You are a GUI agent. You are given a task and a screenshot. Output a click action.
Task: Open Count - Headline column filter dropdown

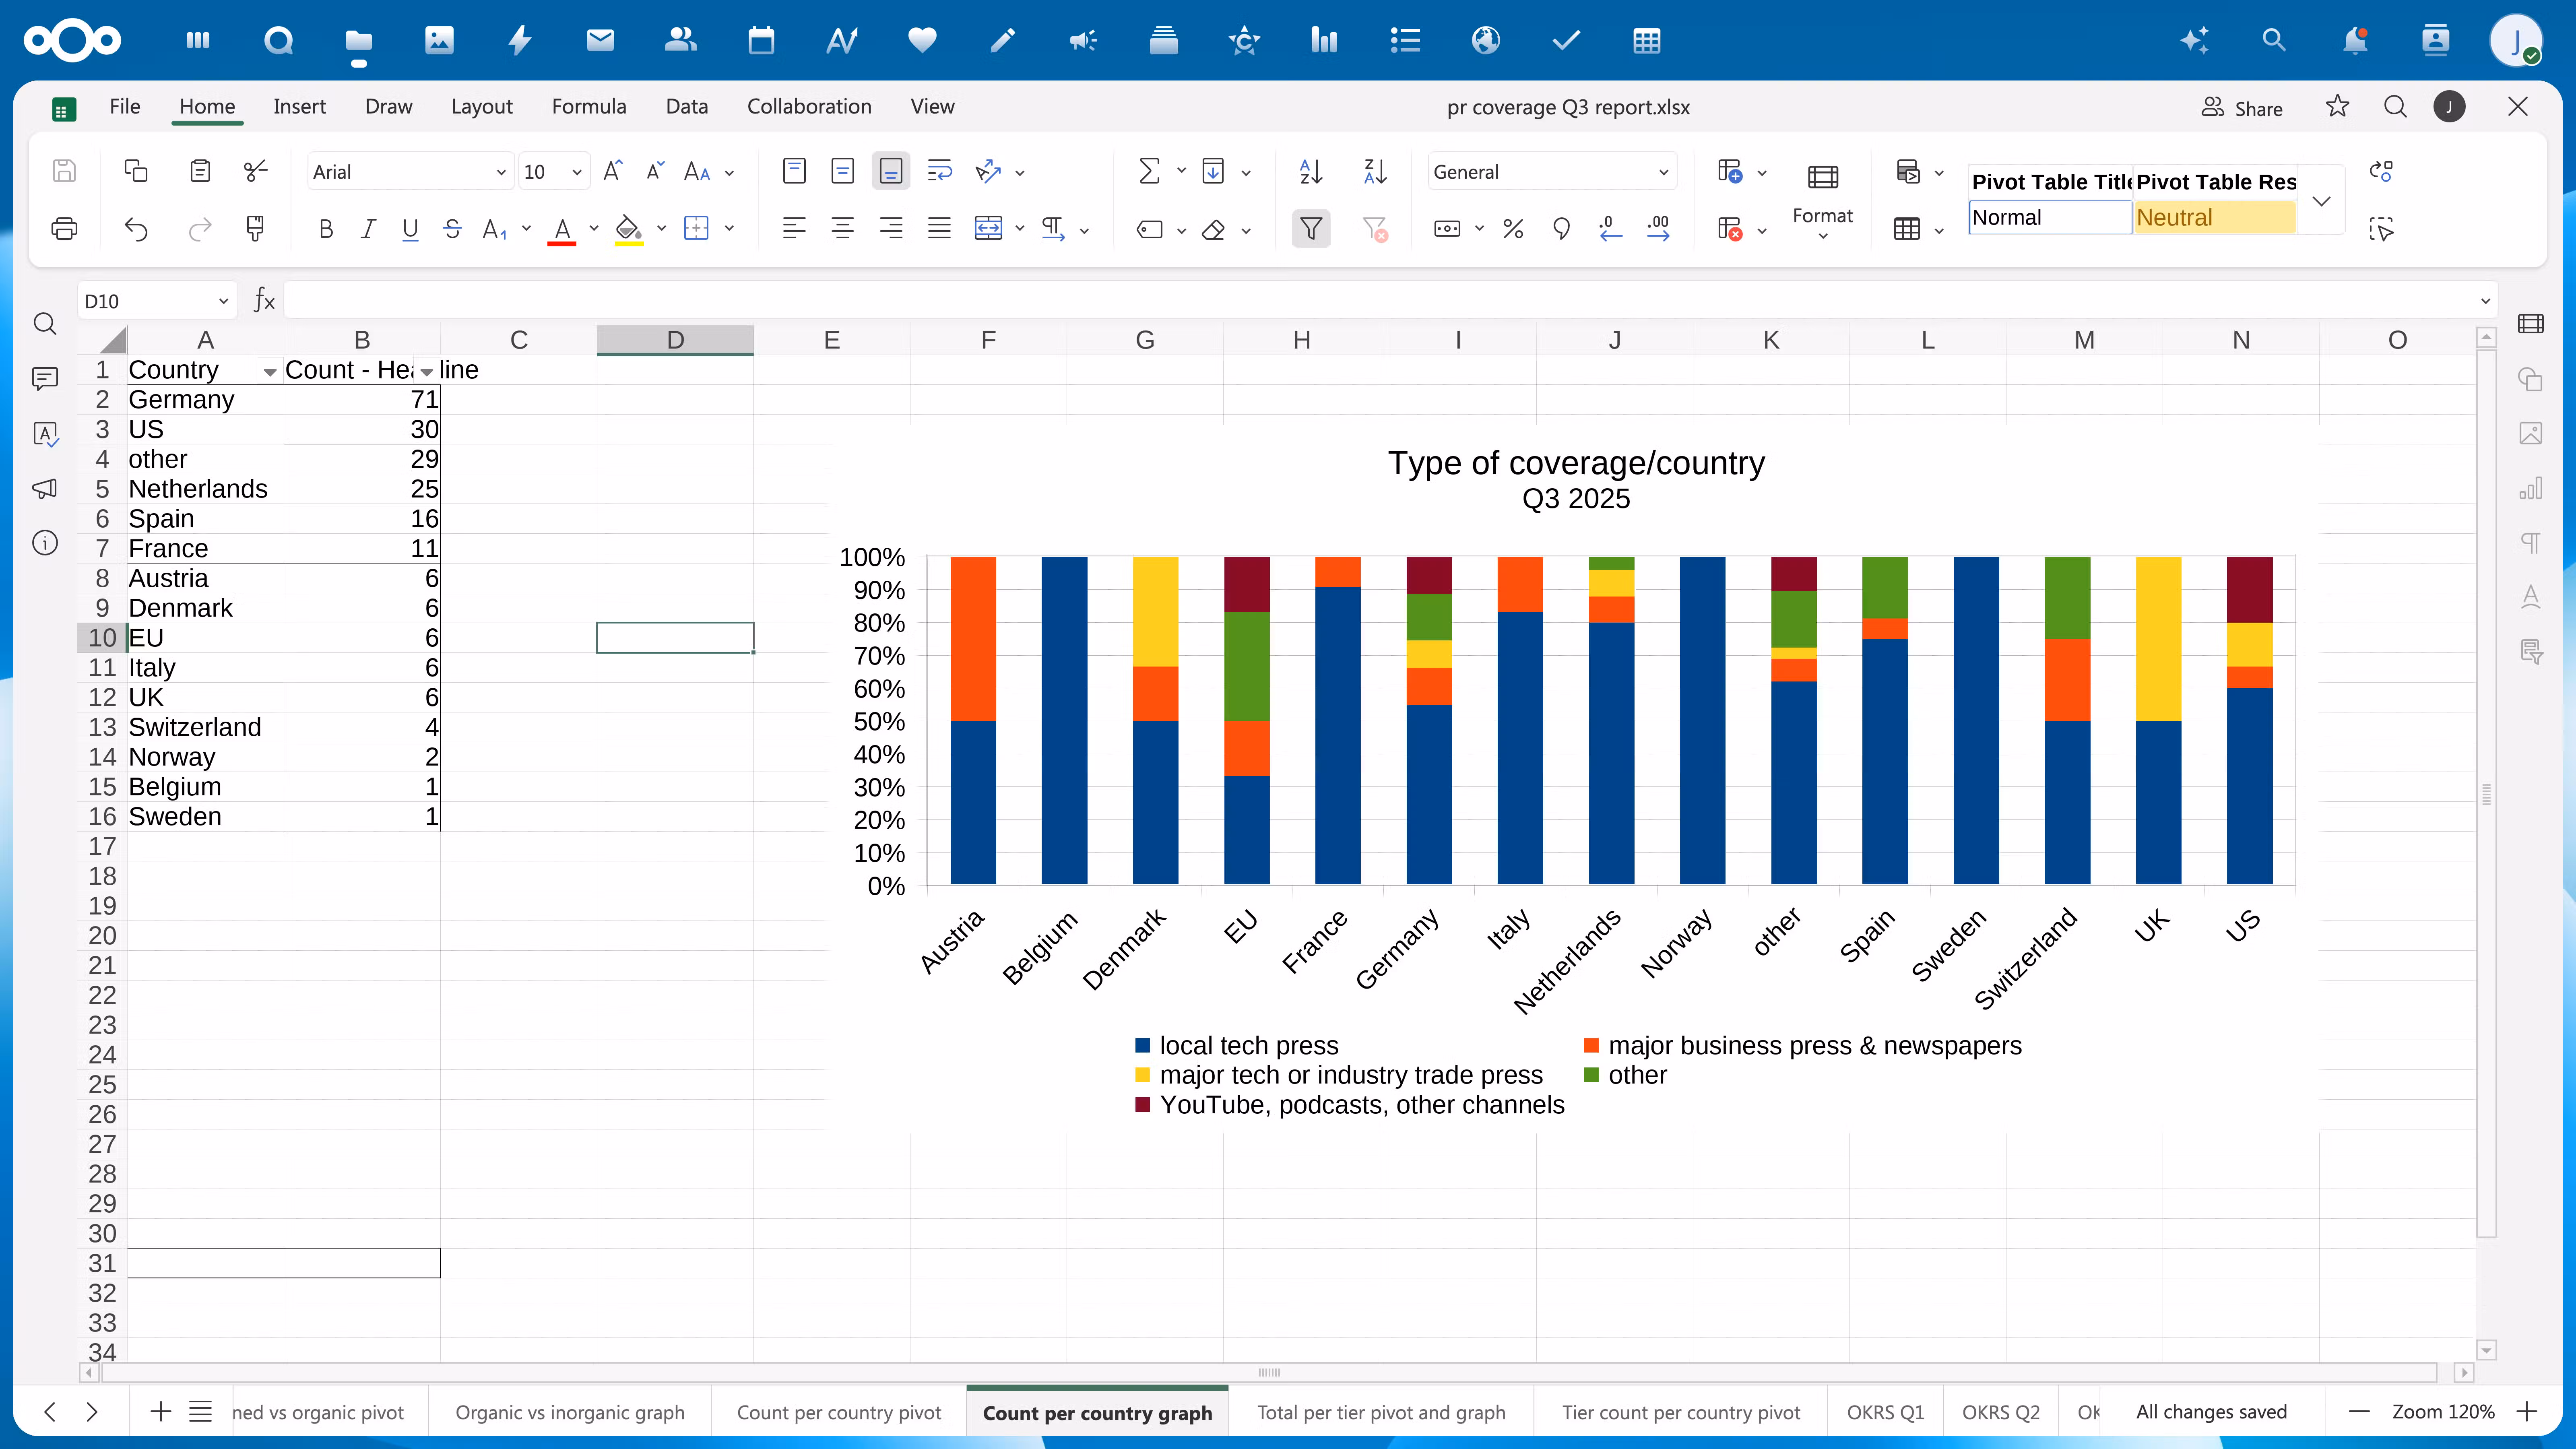coord(427,372)
